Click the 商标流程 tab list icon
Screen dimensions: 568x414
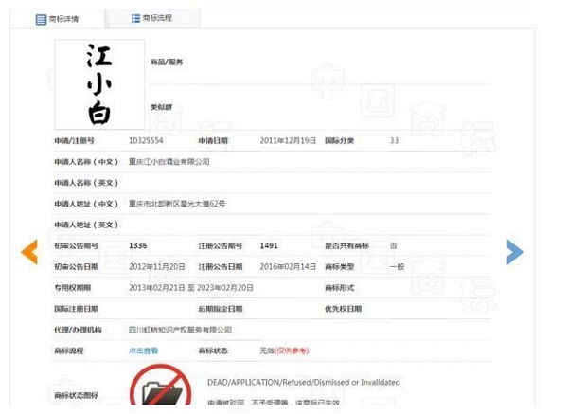[135, 18]
